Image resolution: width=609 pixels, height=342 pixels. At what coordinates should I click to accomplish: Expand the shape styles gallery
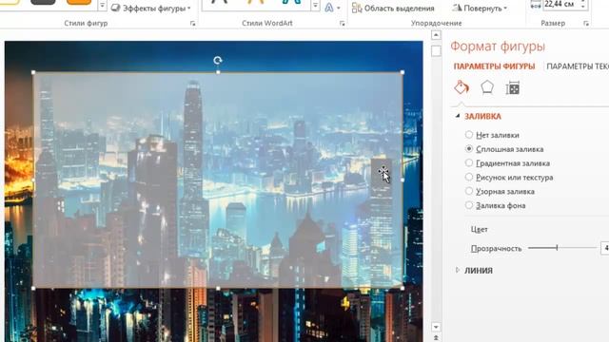tap(102, 6)
